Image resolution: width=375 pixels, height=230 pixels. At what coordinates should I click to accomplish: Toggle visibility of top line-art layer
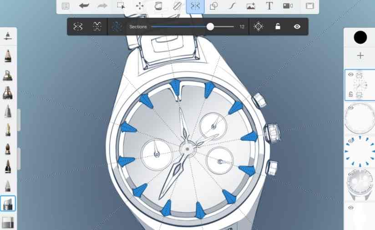click(x=350, y=75)
